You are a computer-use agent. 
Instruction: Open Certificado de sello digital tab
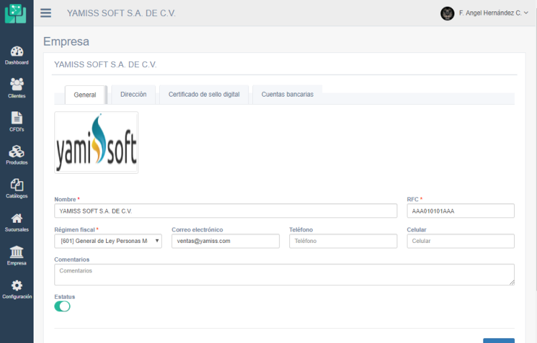[x=204, y=95]
